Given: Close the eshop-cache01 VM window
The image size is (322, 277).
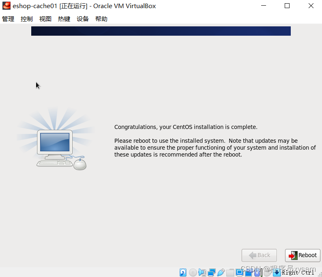Looking at the screenshot, I should [x=311, y=6].
